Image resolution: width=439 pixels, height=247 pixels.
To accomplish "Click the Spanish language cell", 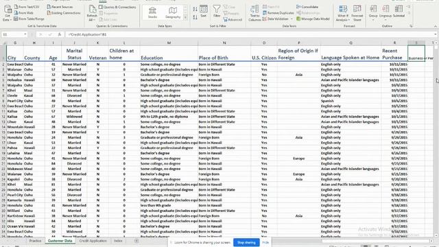I will [351, 101].
